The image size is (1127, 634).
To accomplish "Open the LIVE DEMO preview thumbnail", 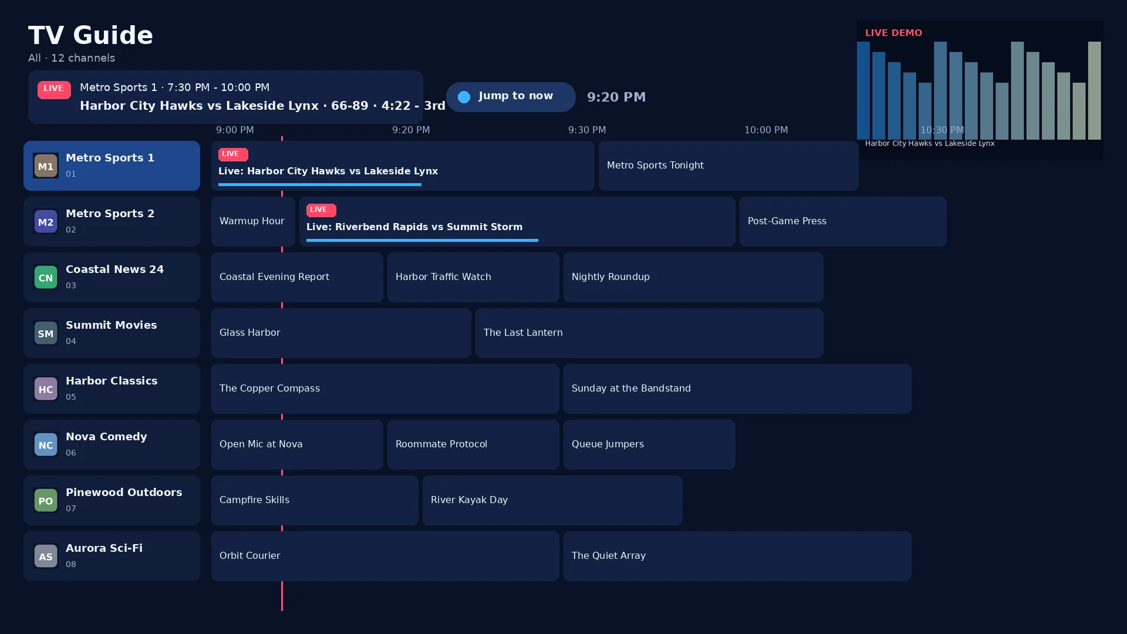I will point(980,90).
